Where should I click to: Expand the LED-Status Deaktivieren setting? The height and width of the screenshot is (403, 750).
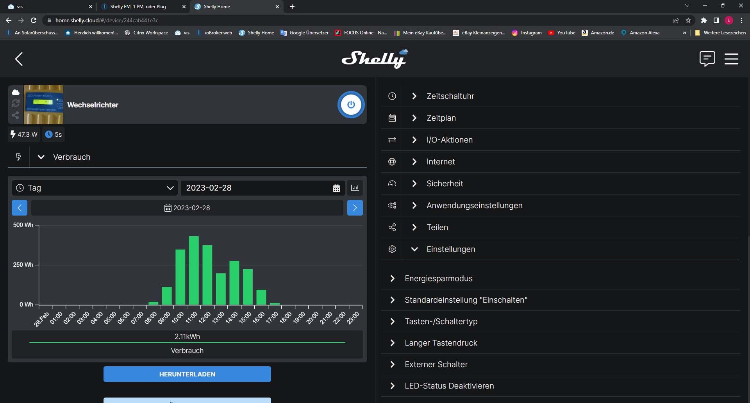[561, 386]
